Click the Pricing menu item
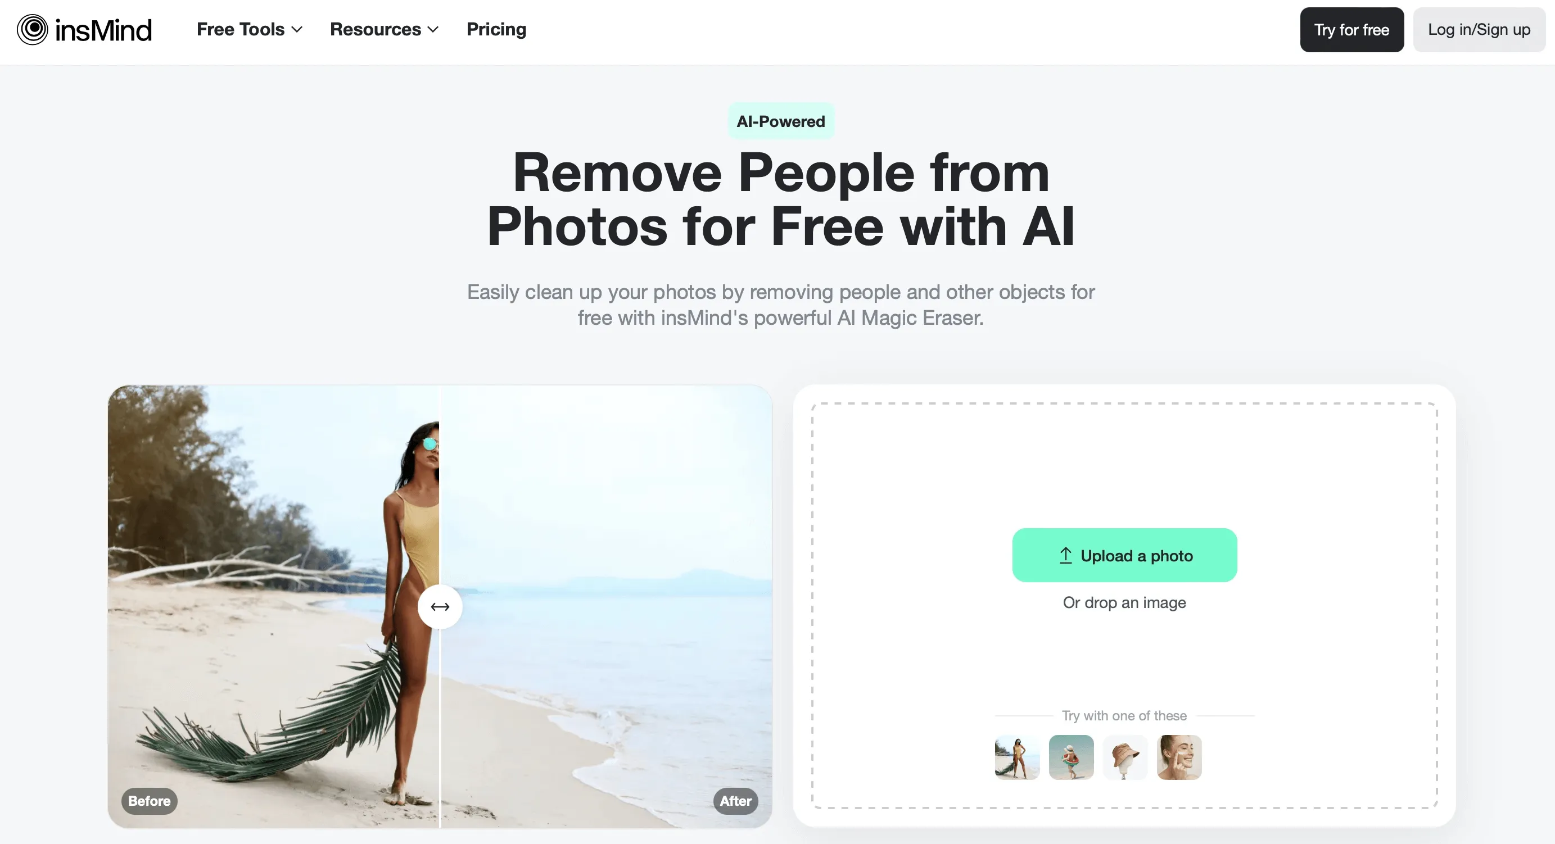This screenshot has height=844, width=1555. pyautogui.click(x=496, y=29)
